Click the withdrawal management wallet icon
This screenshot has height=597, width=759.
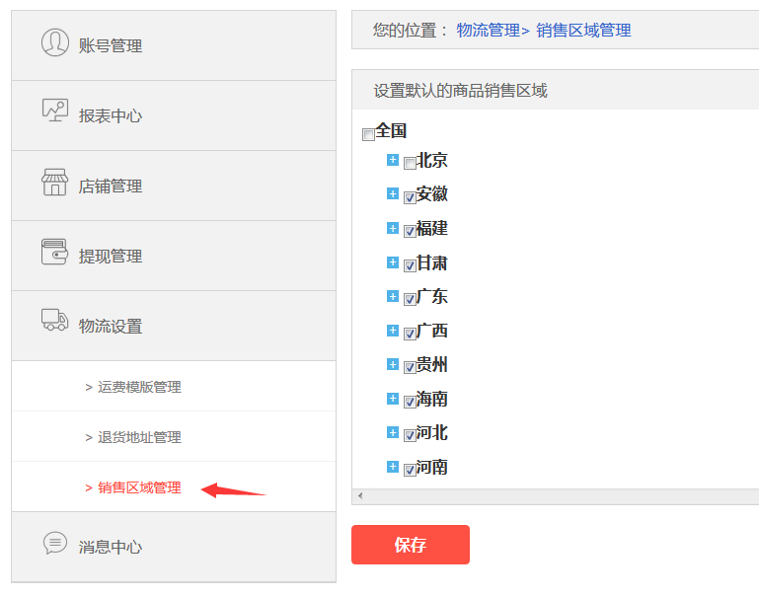click(54, 252)
